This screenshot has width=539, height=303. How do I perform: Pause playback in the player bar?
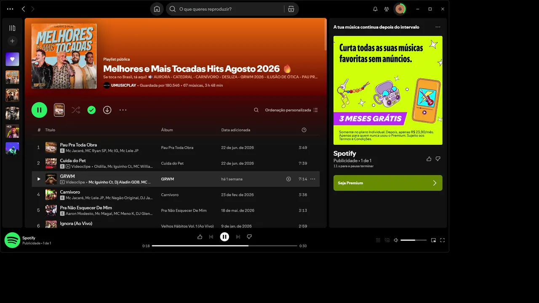click(x=224, y=237)
